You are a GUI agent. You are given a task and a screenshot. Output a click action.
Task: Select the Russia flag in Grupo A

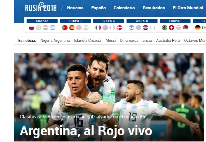(32, 27)
